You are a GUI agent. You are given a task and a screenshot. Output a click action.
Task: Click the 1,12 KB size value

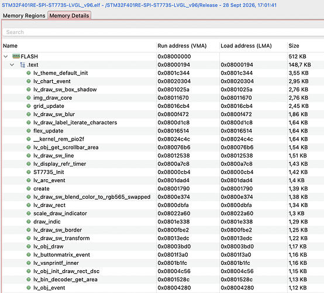[x=298, y=288]
